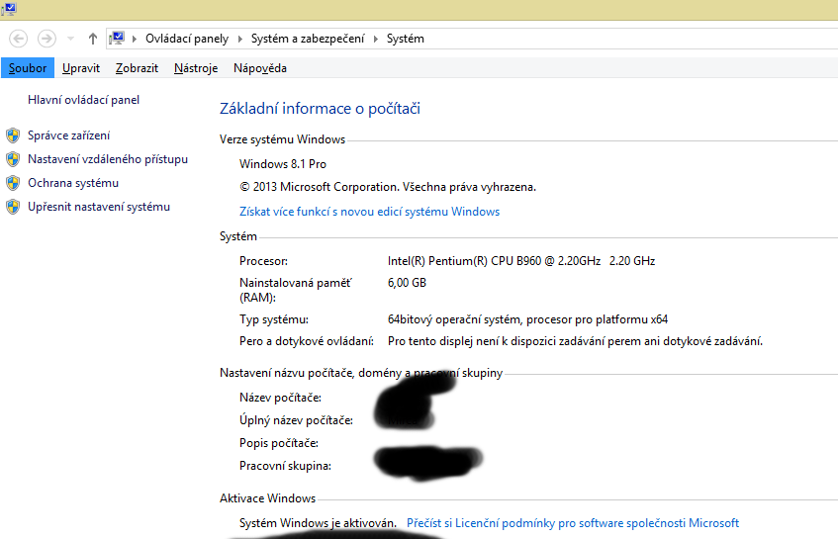This screenshot has height=539, width=838.
Task: Open the Soubor menu
Action: pos(28,68)
